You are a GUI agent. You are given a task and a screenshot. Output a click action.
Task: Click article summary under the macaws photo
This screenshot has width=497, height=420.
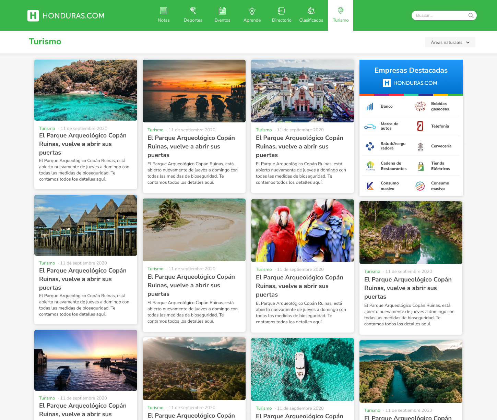coord(301,313)
